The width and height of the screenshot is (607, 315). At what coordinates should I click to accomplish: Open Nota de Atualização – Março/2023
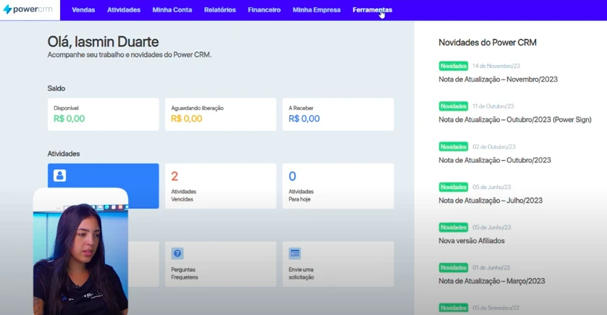pyautogui.click(x=491, y=281)
